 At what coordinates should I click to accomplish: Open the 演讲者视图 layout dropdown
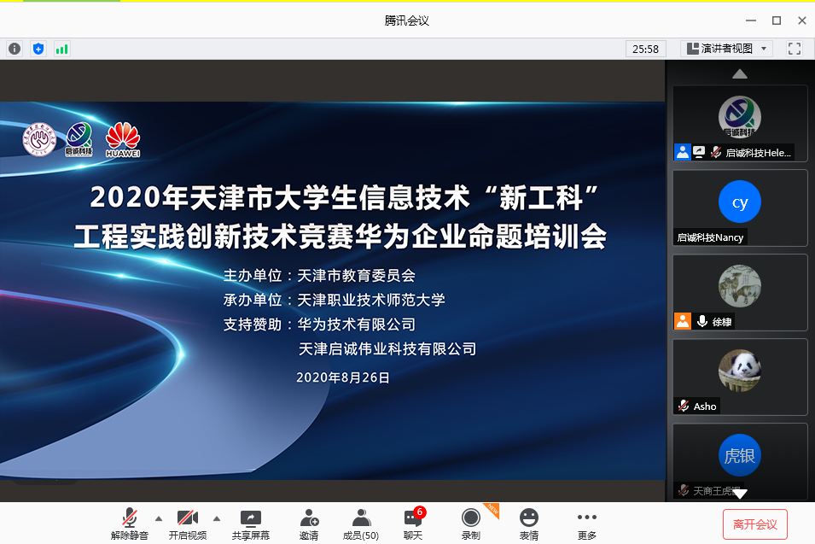coord(726,49)
